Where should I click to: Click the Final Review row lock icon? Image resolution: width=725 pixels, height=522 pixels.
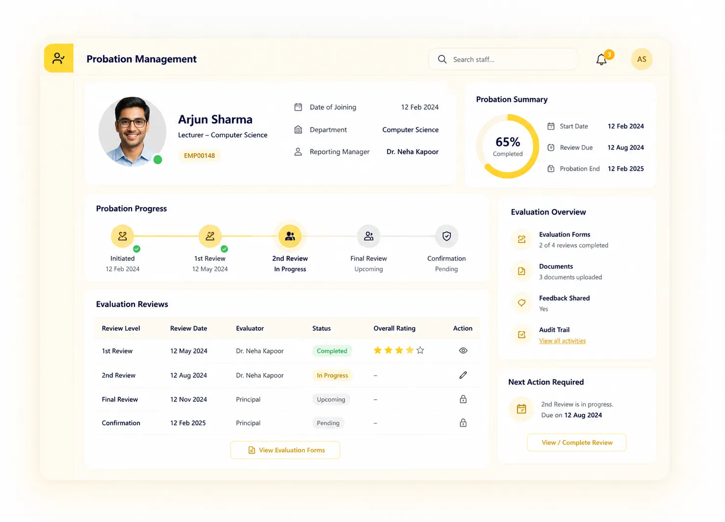(x=463, y=399)
